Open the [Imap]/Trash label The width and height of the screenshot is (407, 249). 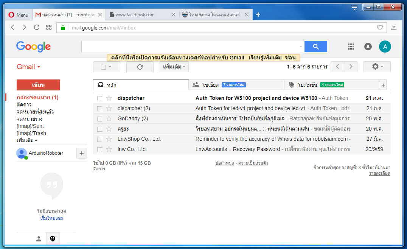[x=31, y=133]
